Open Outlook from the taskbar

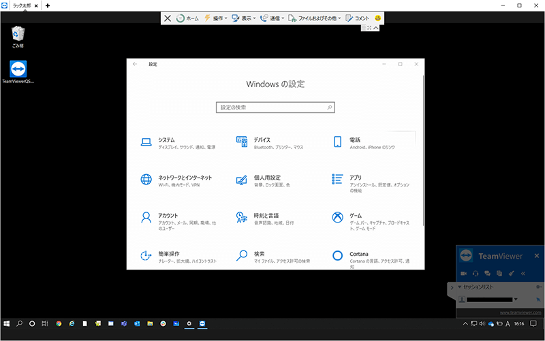pyautogui.click(x=137, y=323)
